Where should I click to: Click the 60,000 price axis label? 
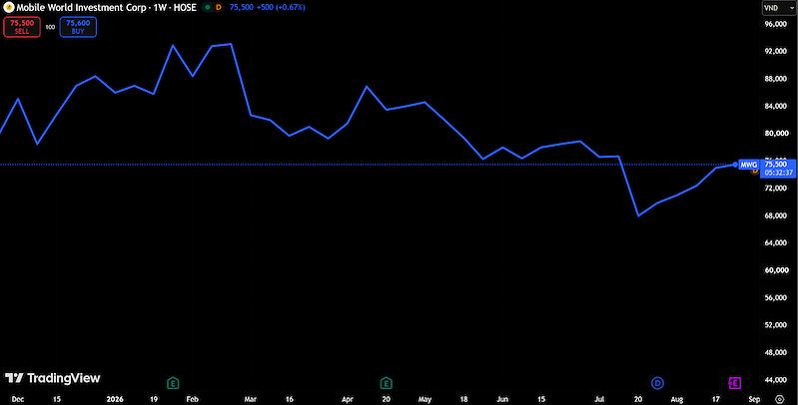775,270
